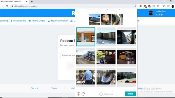Select the freight wagon in snow image

point(106,37)
